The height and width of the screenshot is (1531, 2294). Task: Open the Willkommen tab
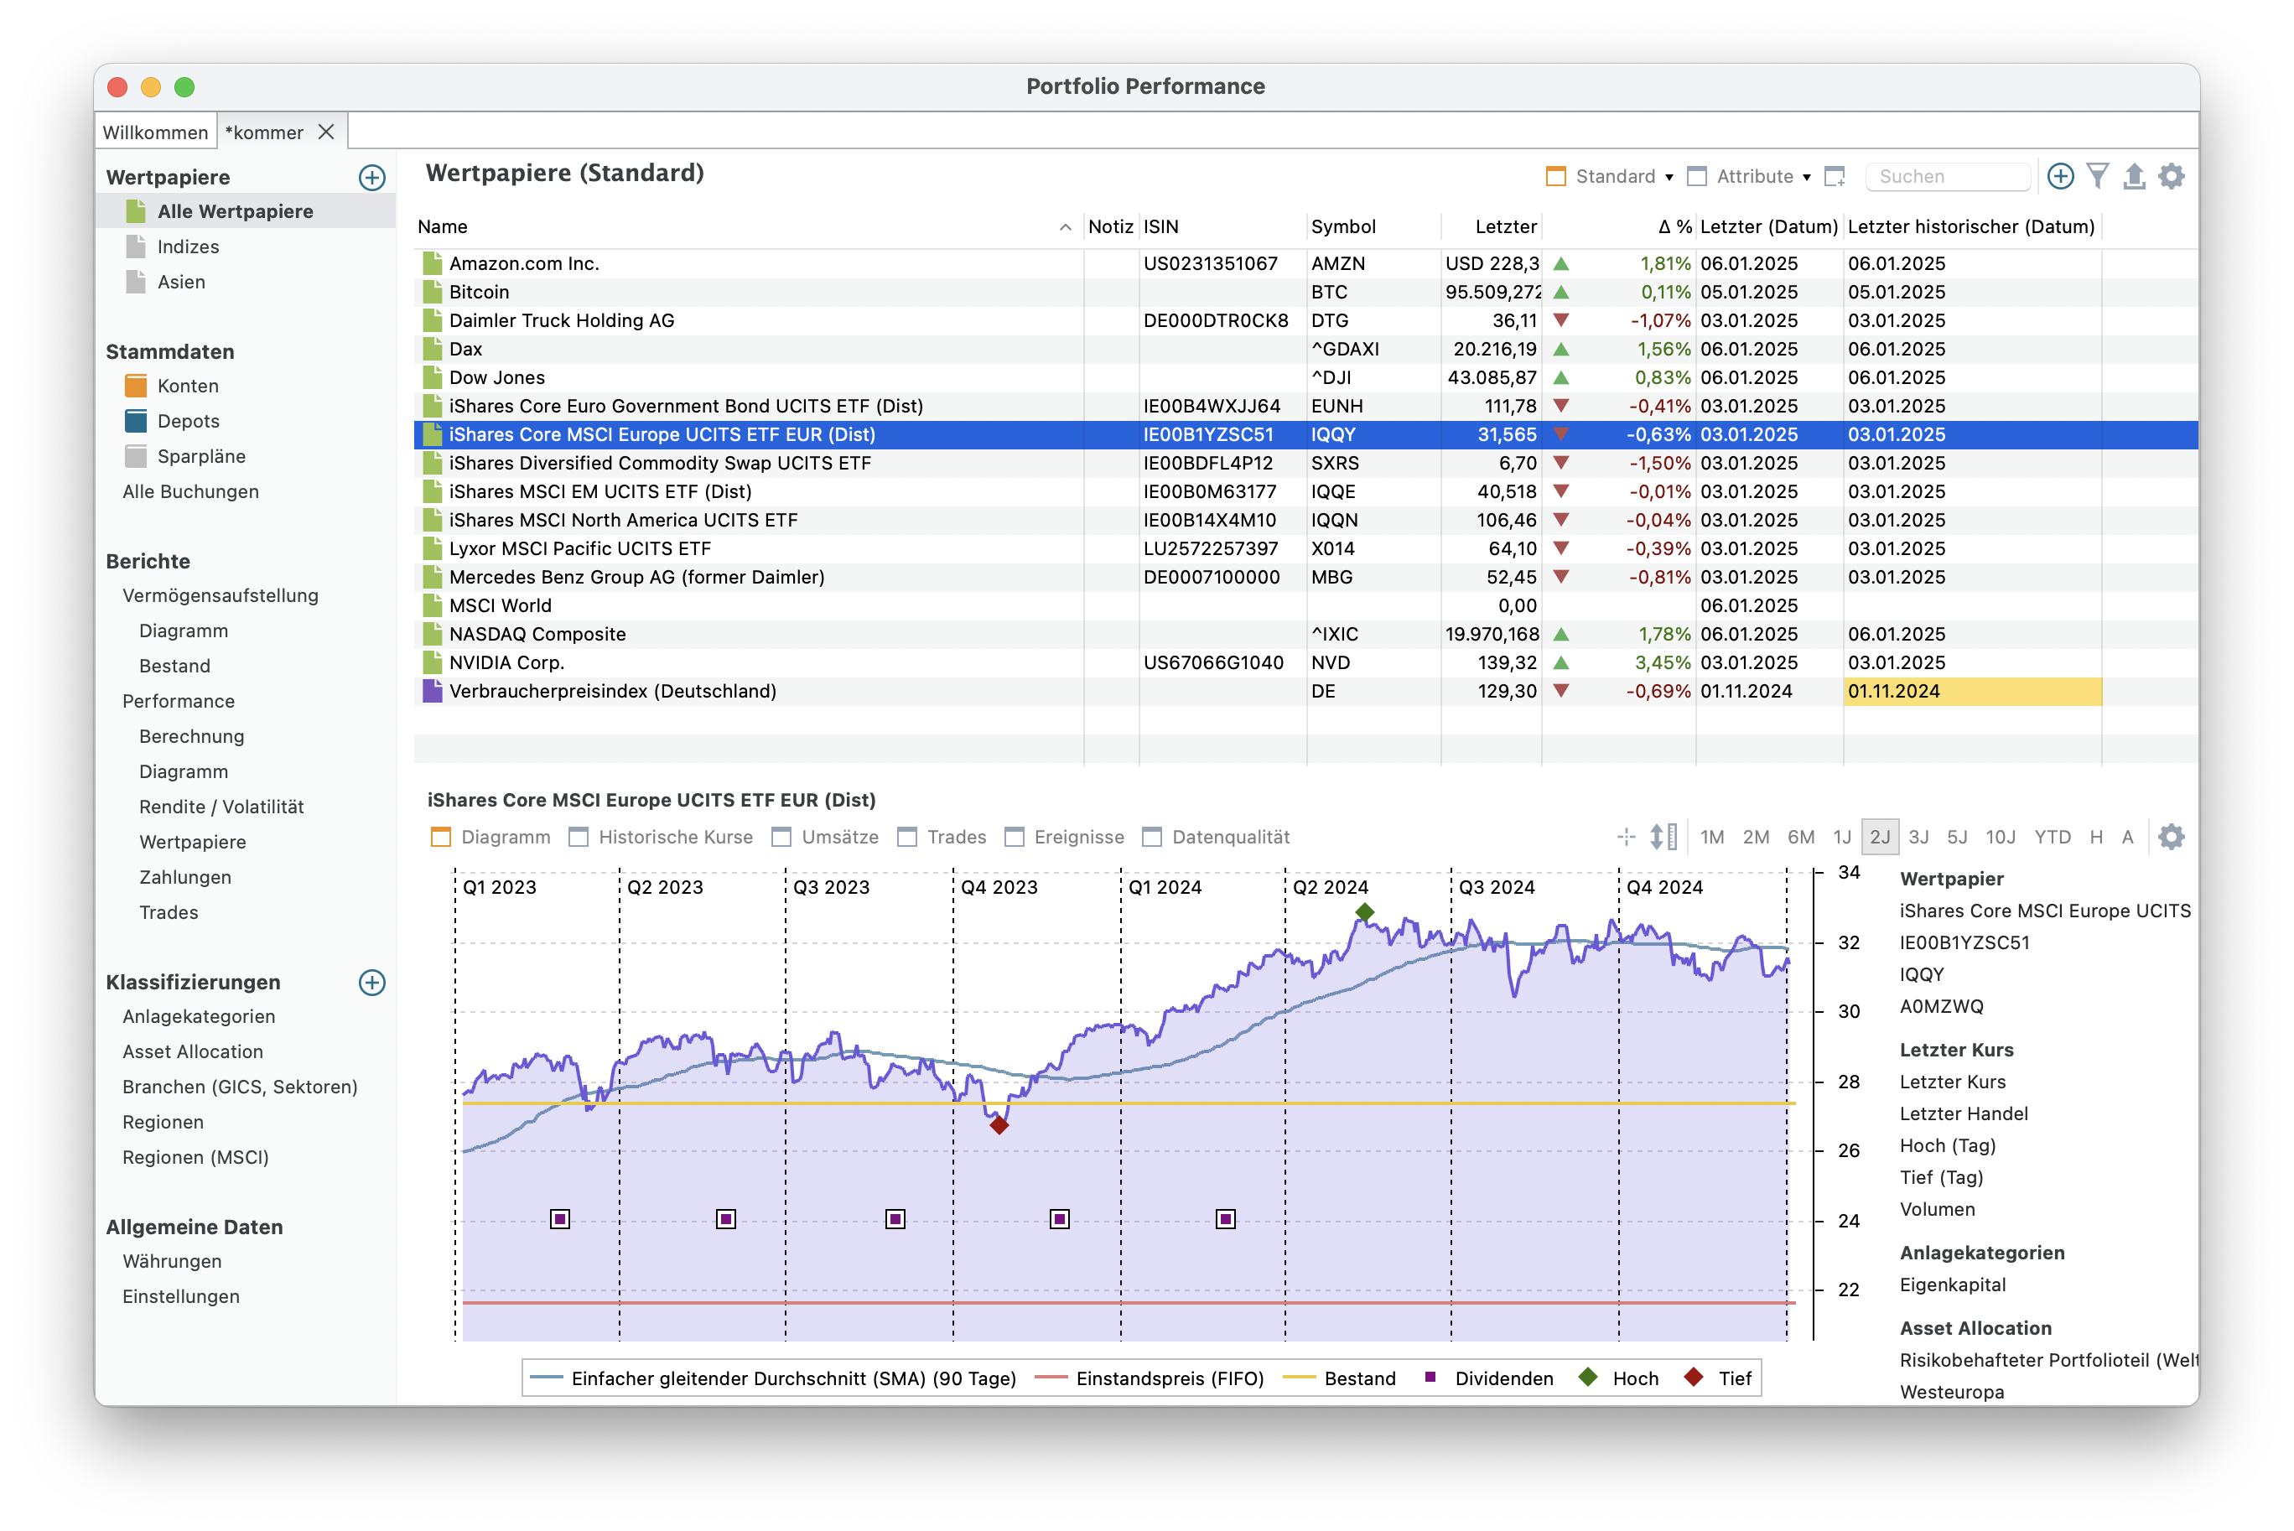(x=155, y=132)
